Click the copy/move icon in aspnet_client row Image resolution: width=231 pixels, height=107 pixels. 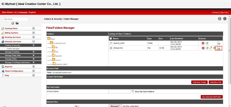pyautogui.click(x=207, y=43)
